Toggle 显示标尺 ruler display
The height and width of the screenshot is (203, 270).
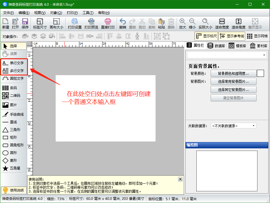click(x=206, y=36)
